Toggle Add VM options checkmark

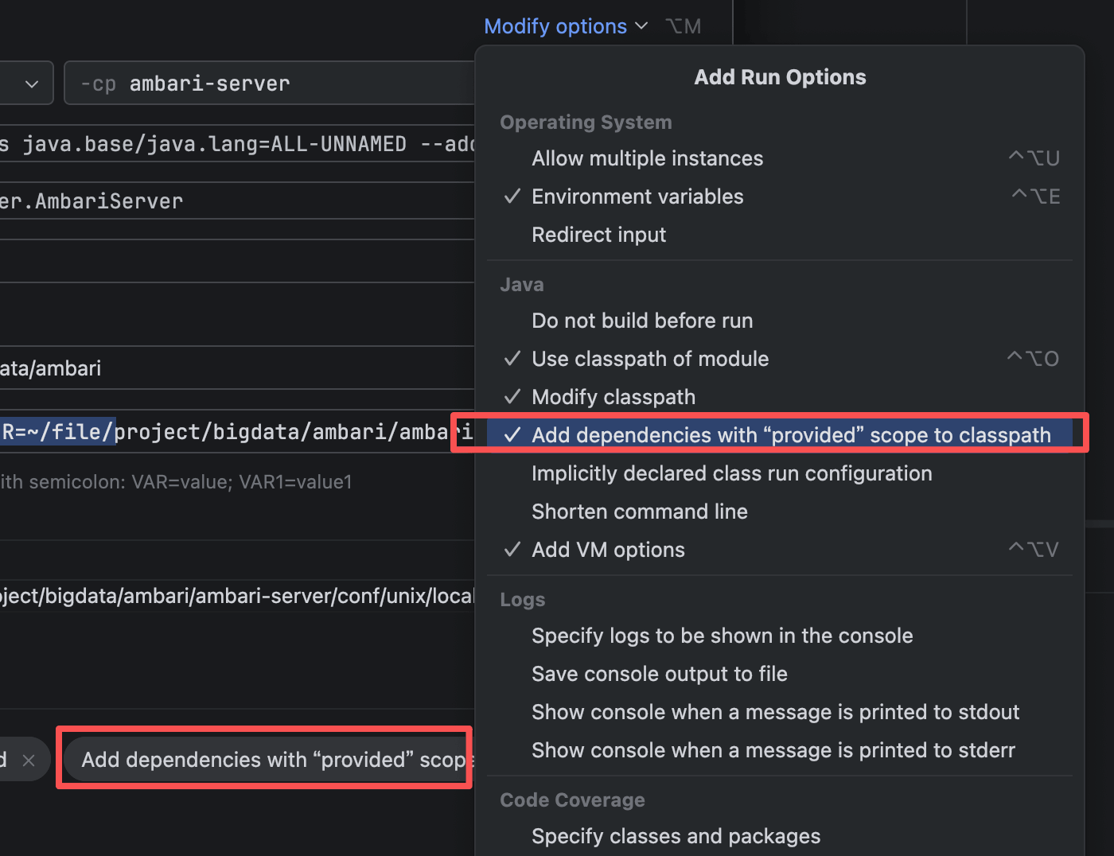pos(608,550)
